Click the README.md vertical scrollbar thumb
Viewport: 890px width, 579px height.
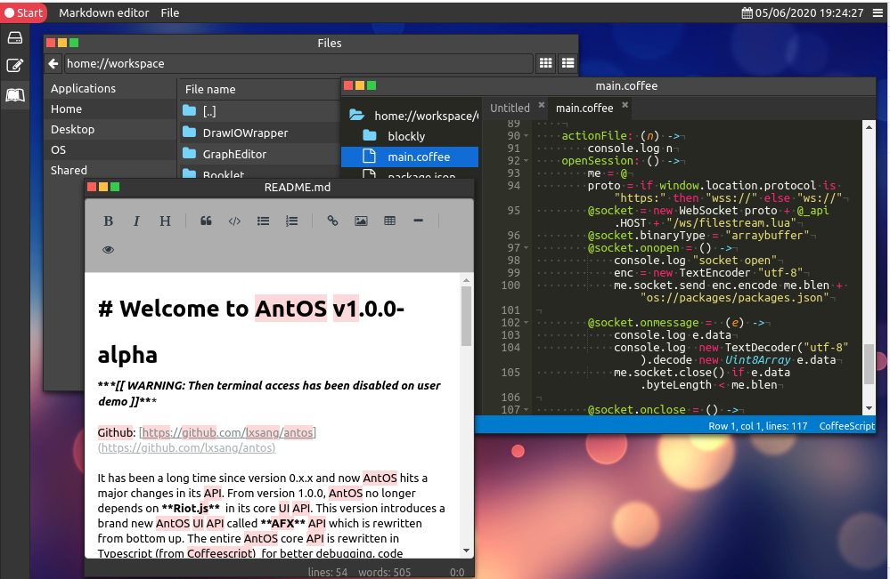[466, 316]
